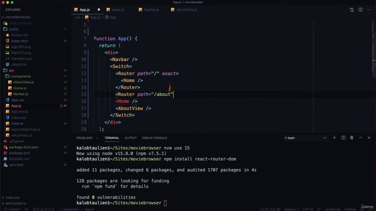The height and width of the screenshot is (211, 376).
Task: Open robots.txt in the explorer
Action: [19, 64]
